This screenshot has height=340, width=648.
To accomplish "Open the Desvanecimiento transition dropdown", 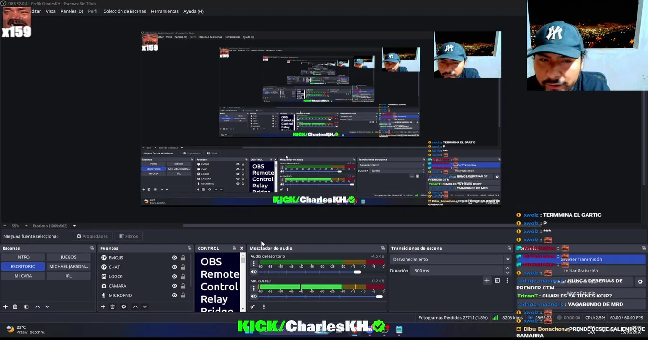I will pyautogui.click(x=451, y=259).
